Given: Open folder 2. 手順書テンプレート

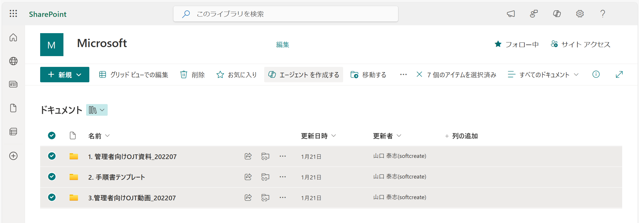Looking at the screenshot, I should pyautogui.click(x=116, y=177).
